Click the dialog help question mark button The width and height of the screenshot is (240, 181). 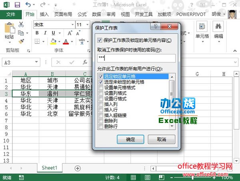[x=155, y=26]
